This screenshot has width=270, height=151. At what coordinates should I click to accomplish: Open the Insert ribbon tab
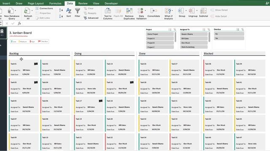pyautogui.click(x=6, y=3)
